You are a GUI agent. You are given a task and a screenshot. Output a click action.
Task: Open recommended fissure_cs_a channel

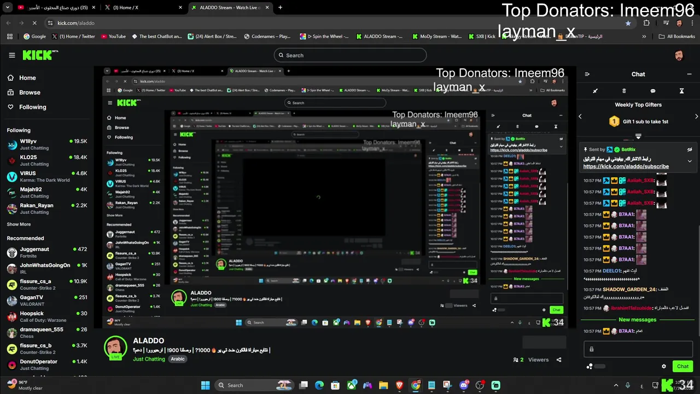pyautogui.click(x=46, y=285)
